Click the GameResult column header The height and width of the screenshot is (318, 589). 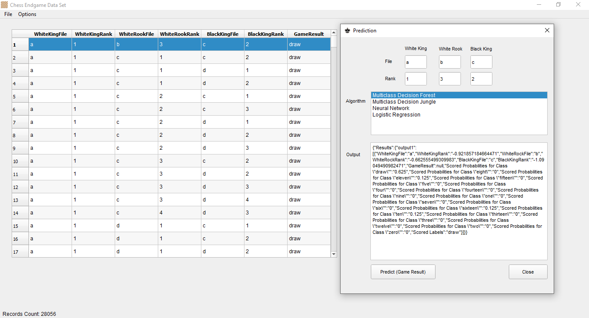click(x=308, y=34)
